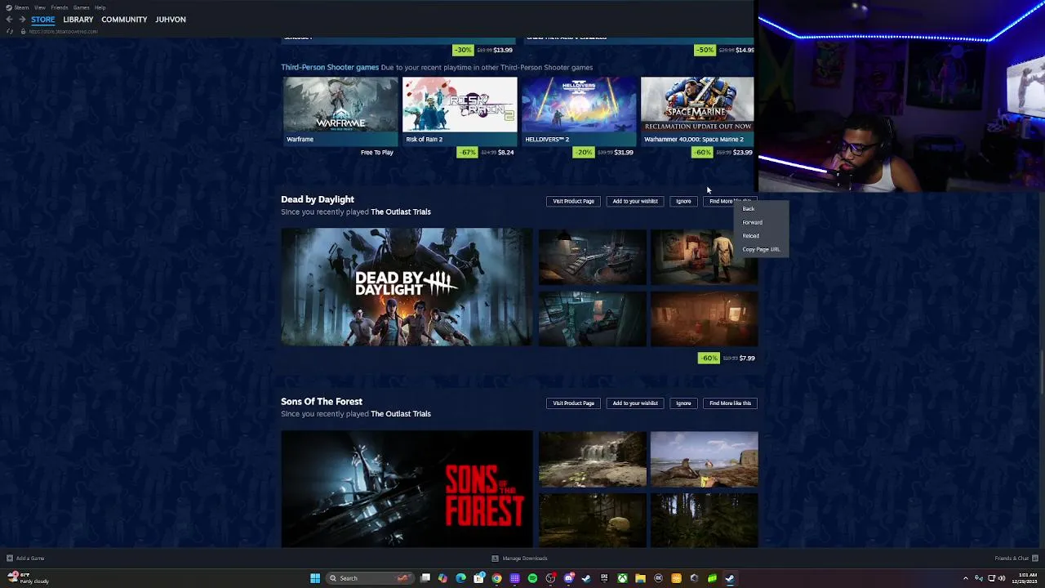Image resolution: width=1045 pixels, height=588 pixels.
Task: Click the Warframe Free To Play label
Action: coord(377,153)
